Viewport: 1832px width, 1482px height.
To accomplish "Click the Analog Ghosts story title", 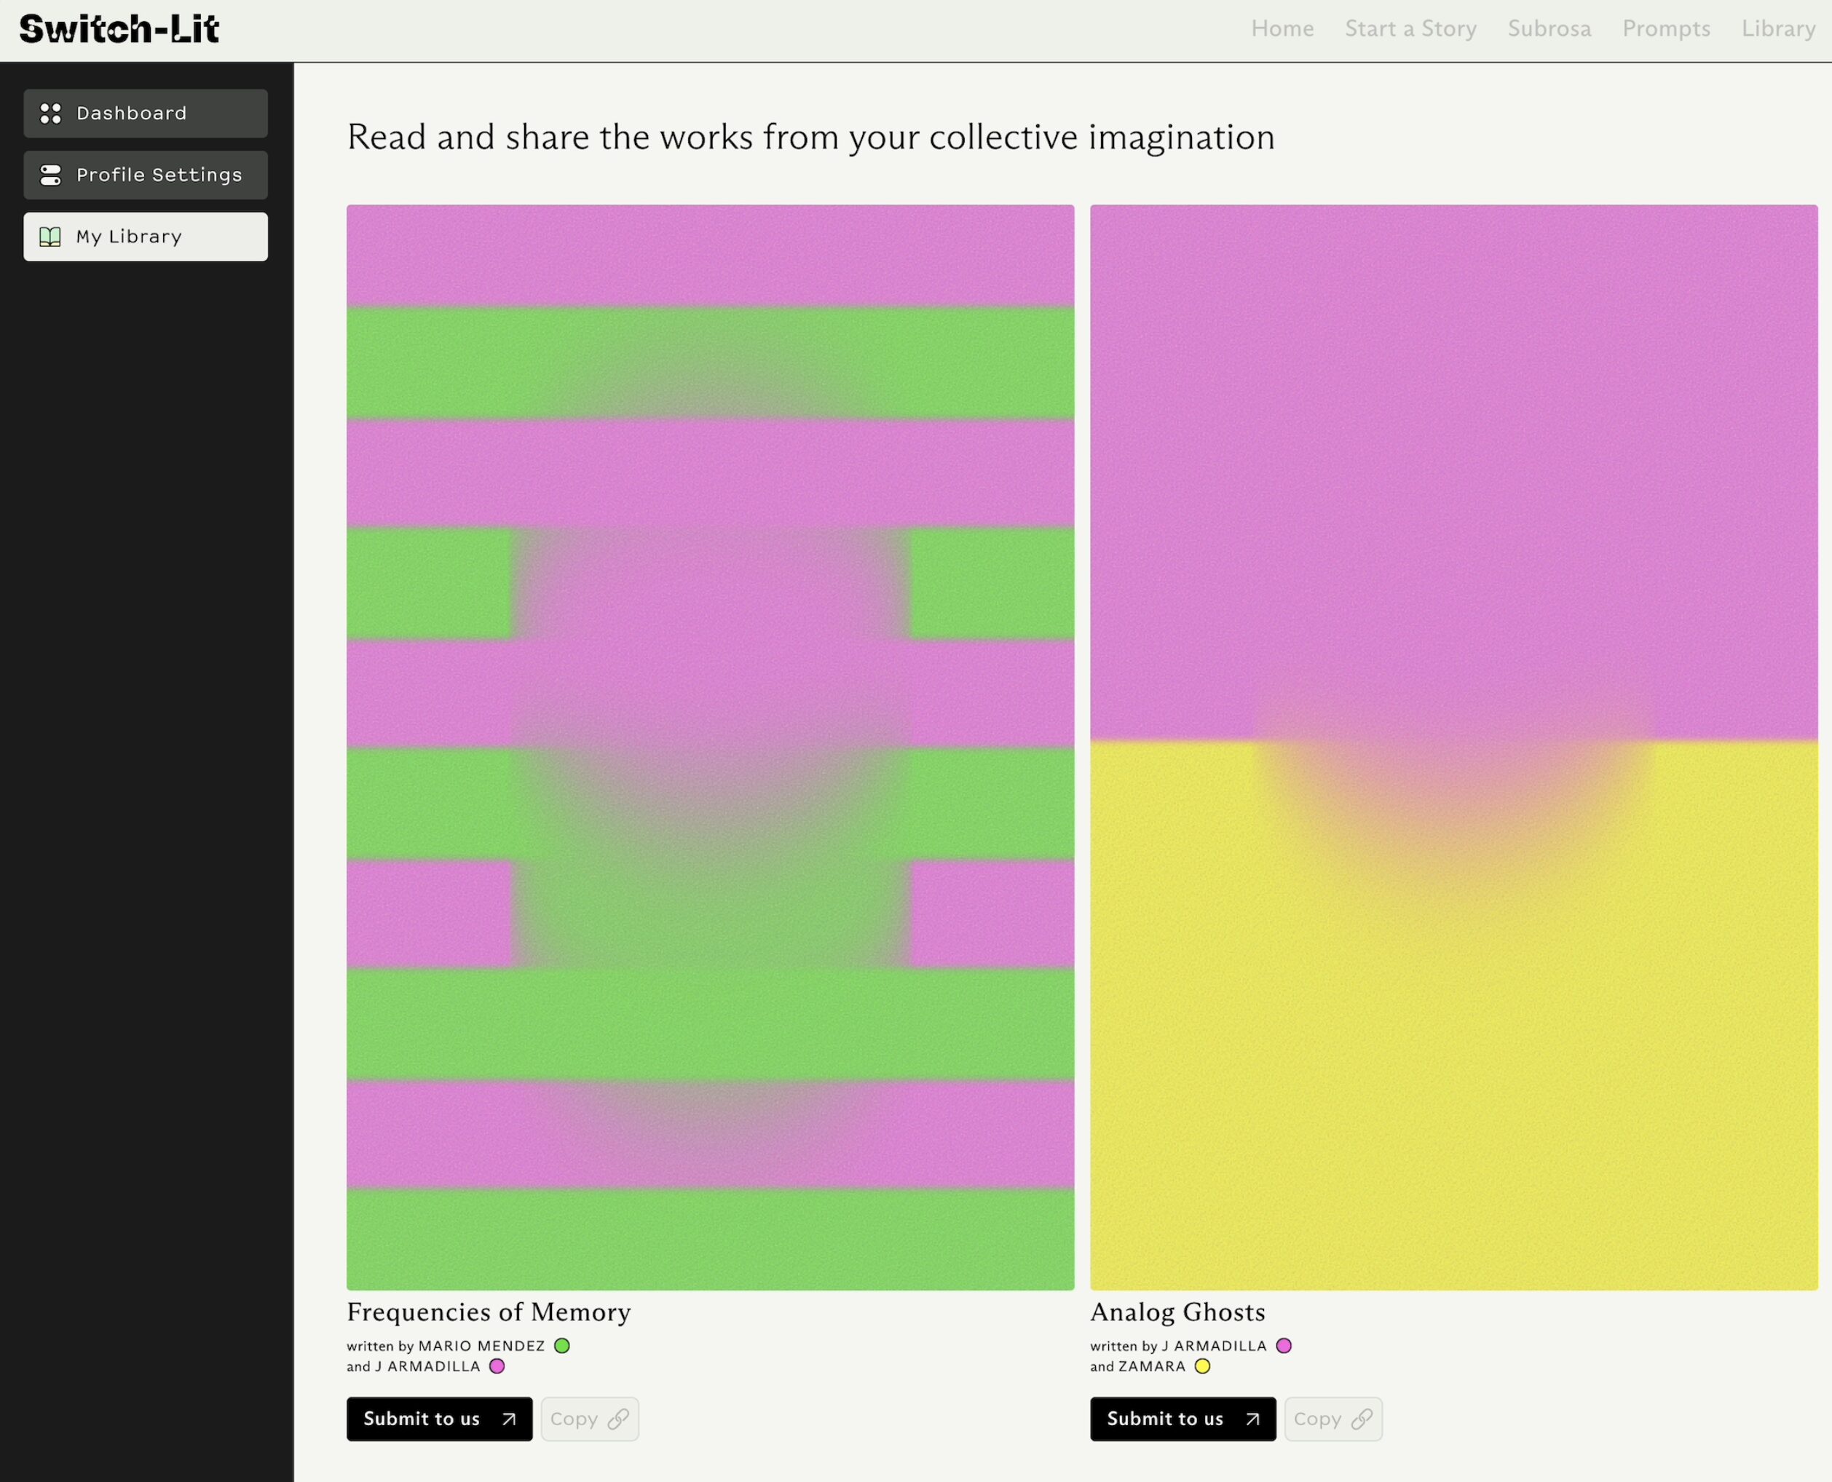I will [x=1177, y=1312].
